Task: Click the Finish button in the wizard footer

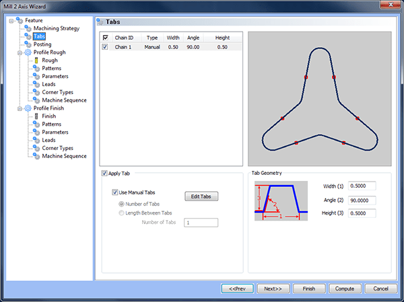Action: click(309, 289)
